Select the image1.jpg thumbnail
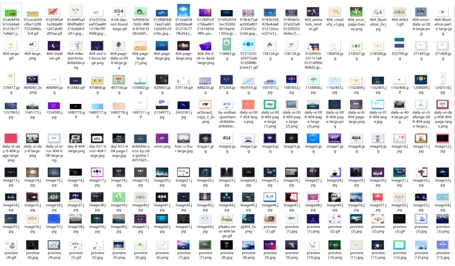 (x=206, y=138)
